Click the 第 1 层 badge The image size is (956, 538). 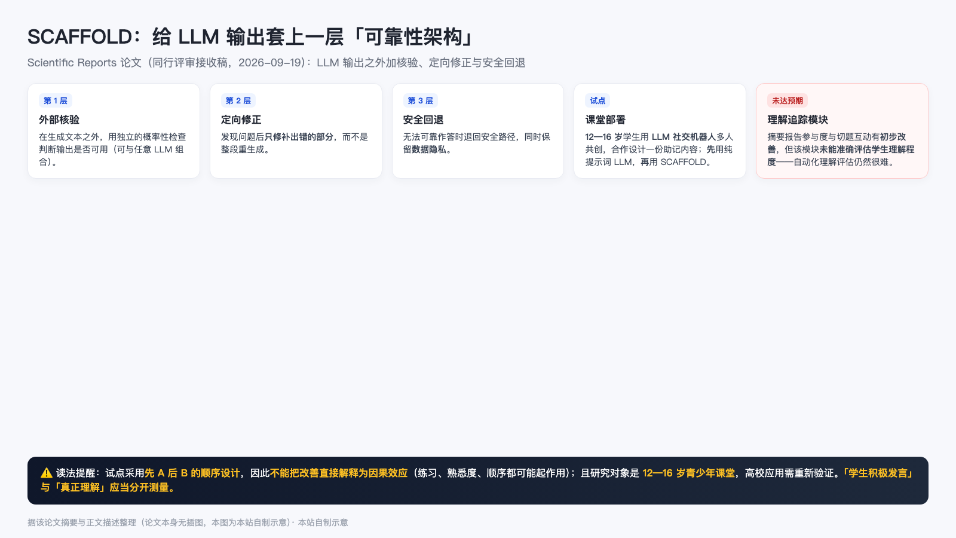pos(56,100)
